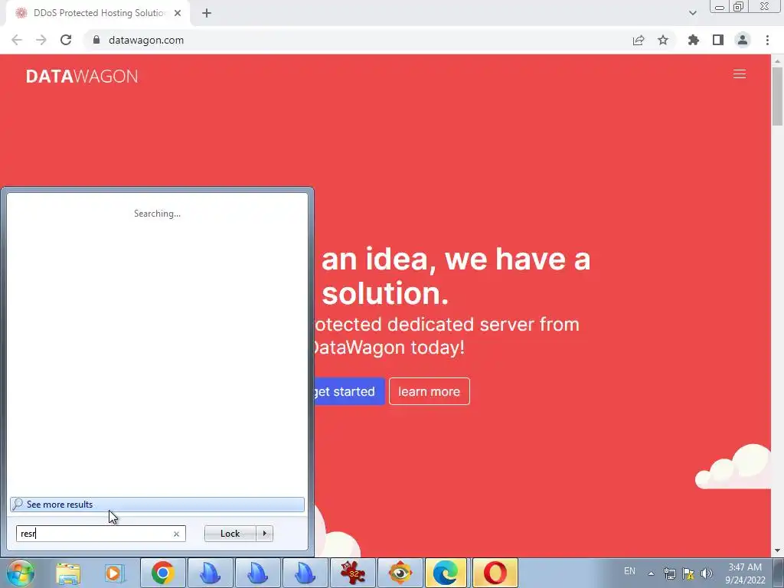Show hidden tray icons arrow
Viewport: 784px width, 588px height.
pyautogui.click(x=651, y=573)
